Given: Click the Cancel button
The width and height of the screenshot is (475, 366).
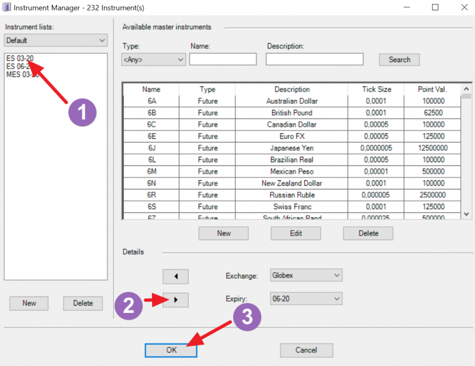Looking at the screenshot, I should tap(306, 350).
